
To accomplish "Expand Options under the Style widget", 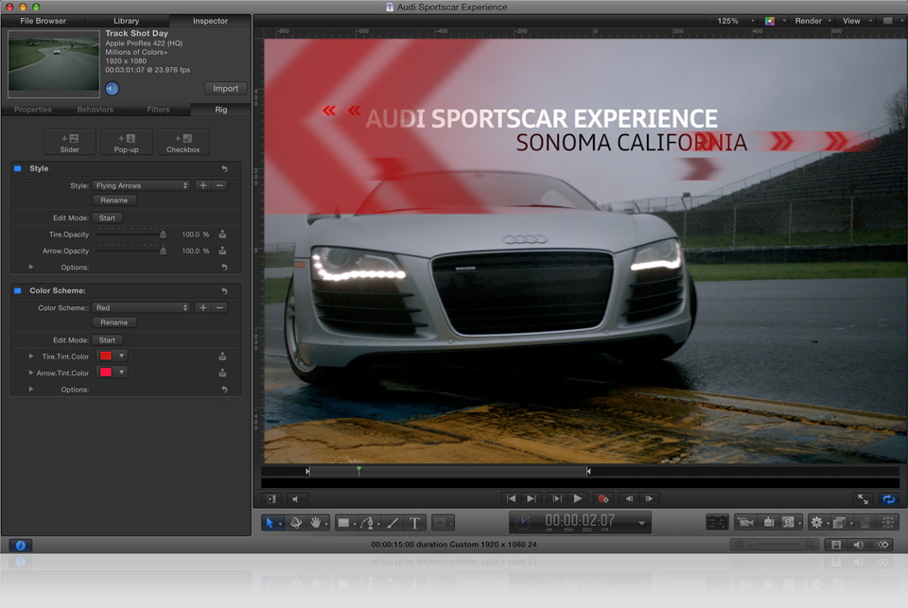I will coord(31,267).
